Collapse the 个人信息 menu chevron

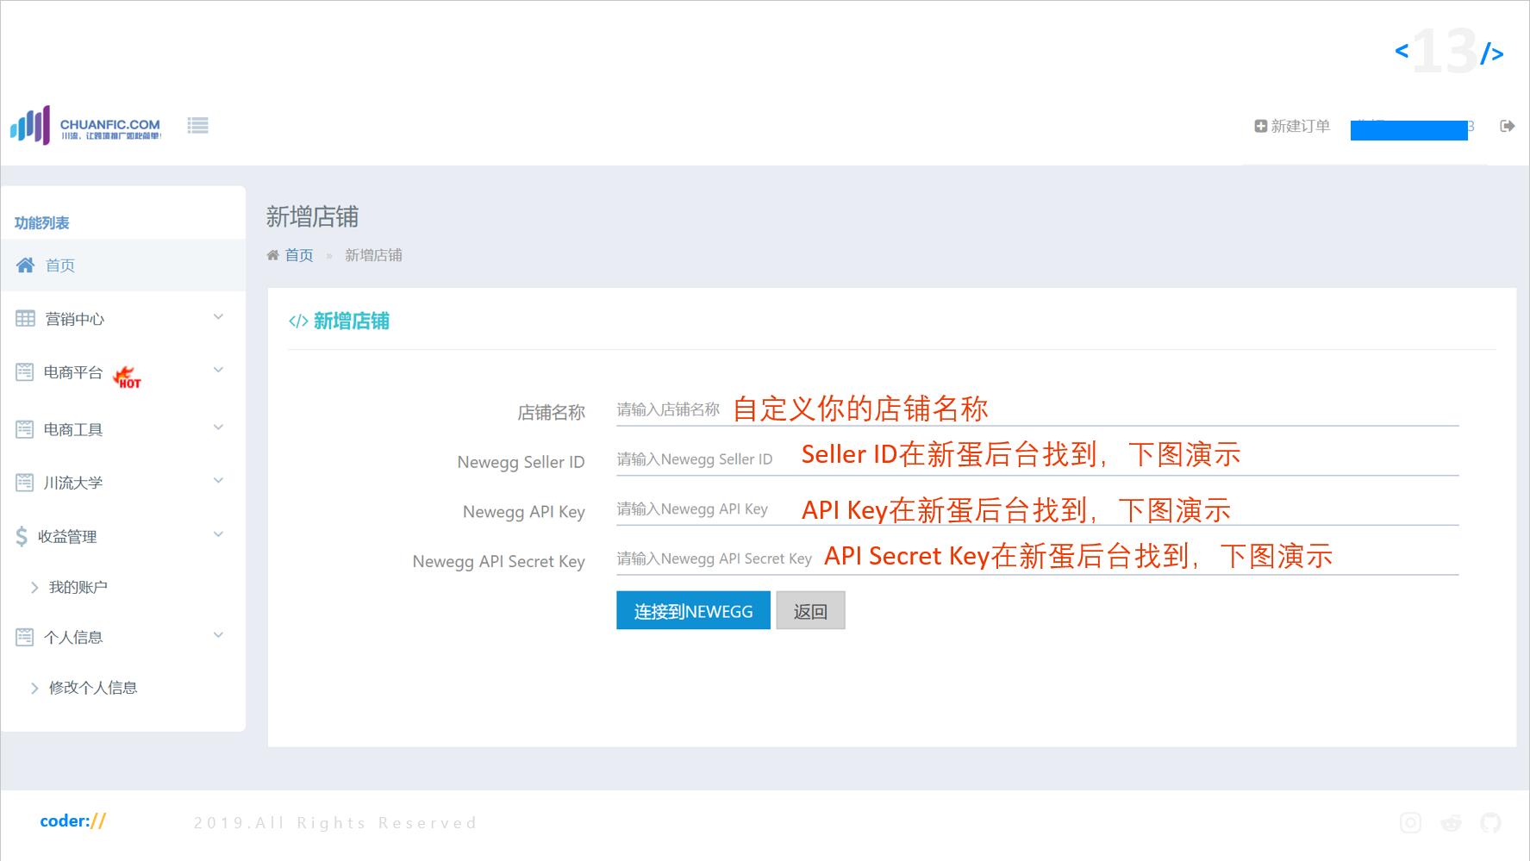coord(219,635)
